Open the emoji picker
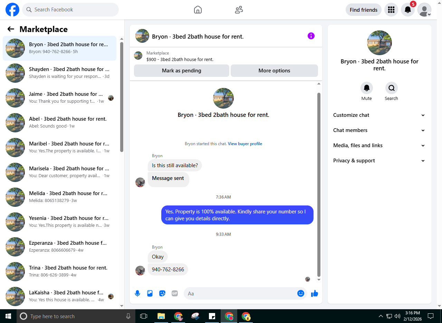 [x=301, y=293]
